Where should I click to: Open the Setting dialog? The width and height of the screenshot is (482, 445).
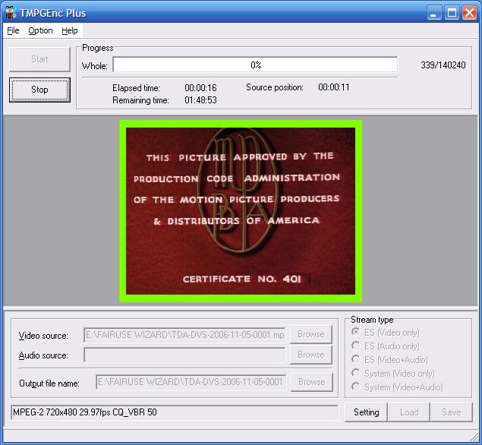pyautogui.click(x=366, y=412)
